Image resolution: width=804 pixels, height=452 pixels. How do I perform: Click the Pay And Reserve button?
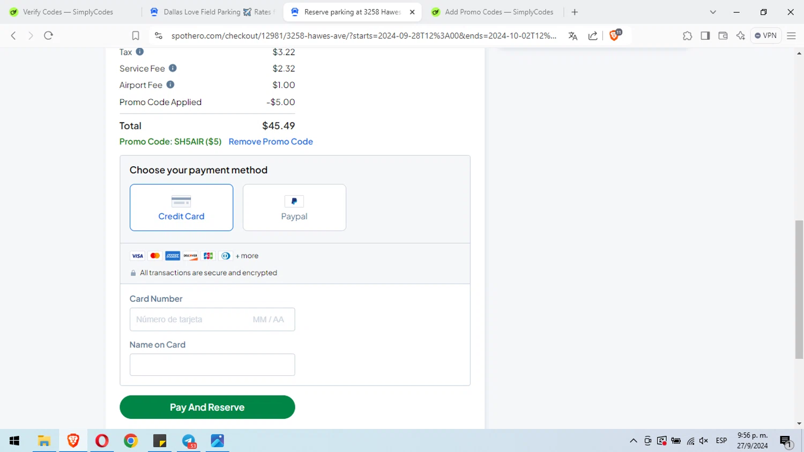click(207, 407)
